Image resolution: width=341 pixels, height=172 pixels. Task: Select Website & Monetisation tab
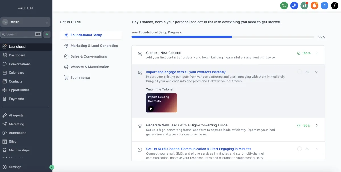point(91,67)
